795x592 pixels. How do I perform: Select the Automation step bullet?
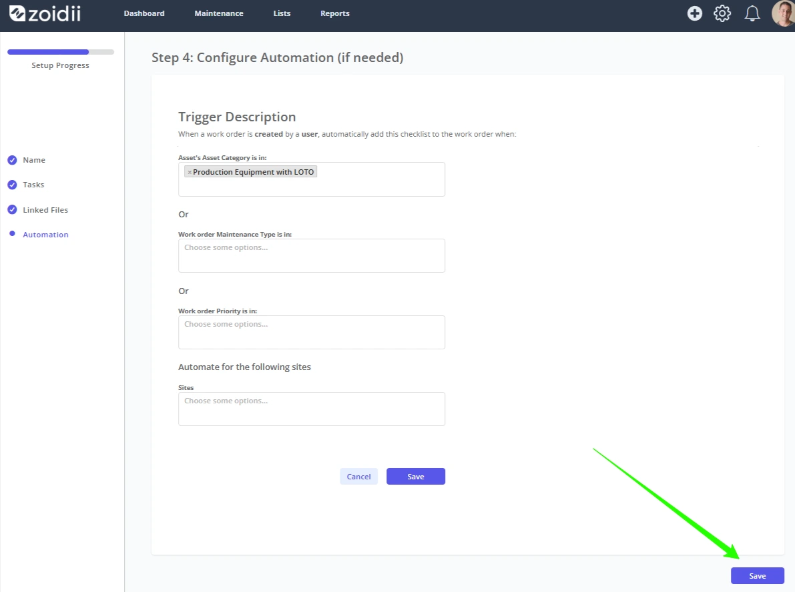click(12, 234)
